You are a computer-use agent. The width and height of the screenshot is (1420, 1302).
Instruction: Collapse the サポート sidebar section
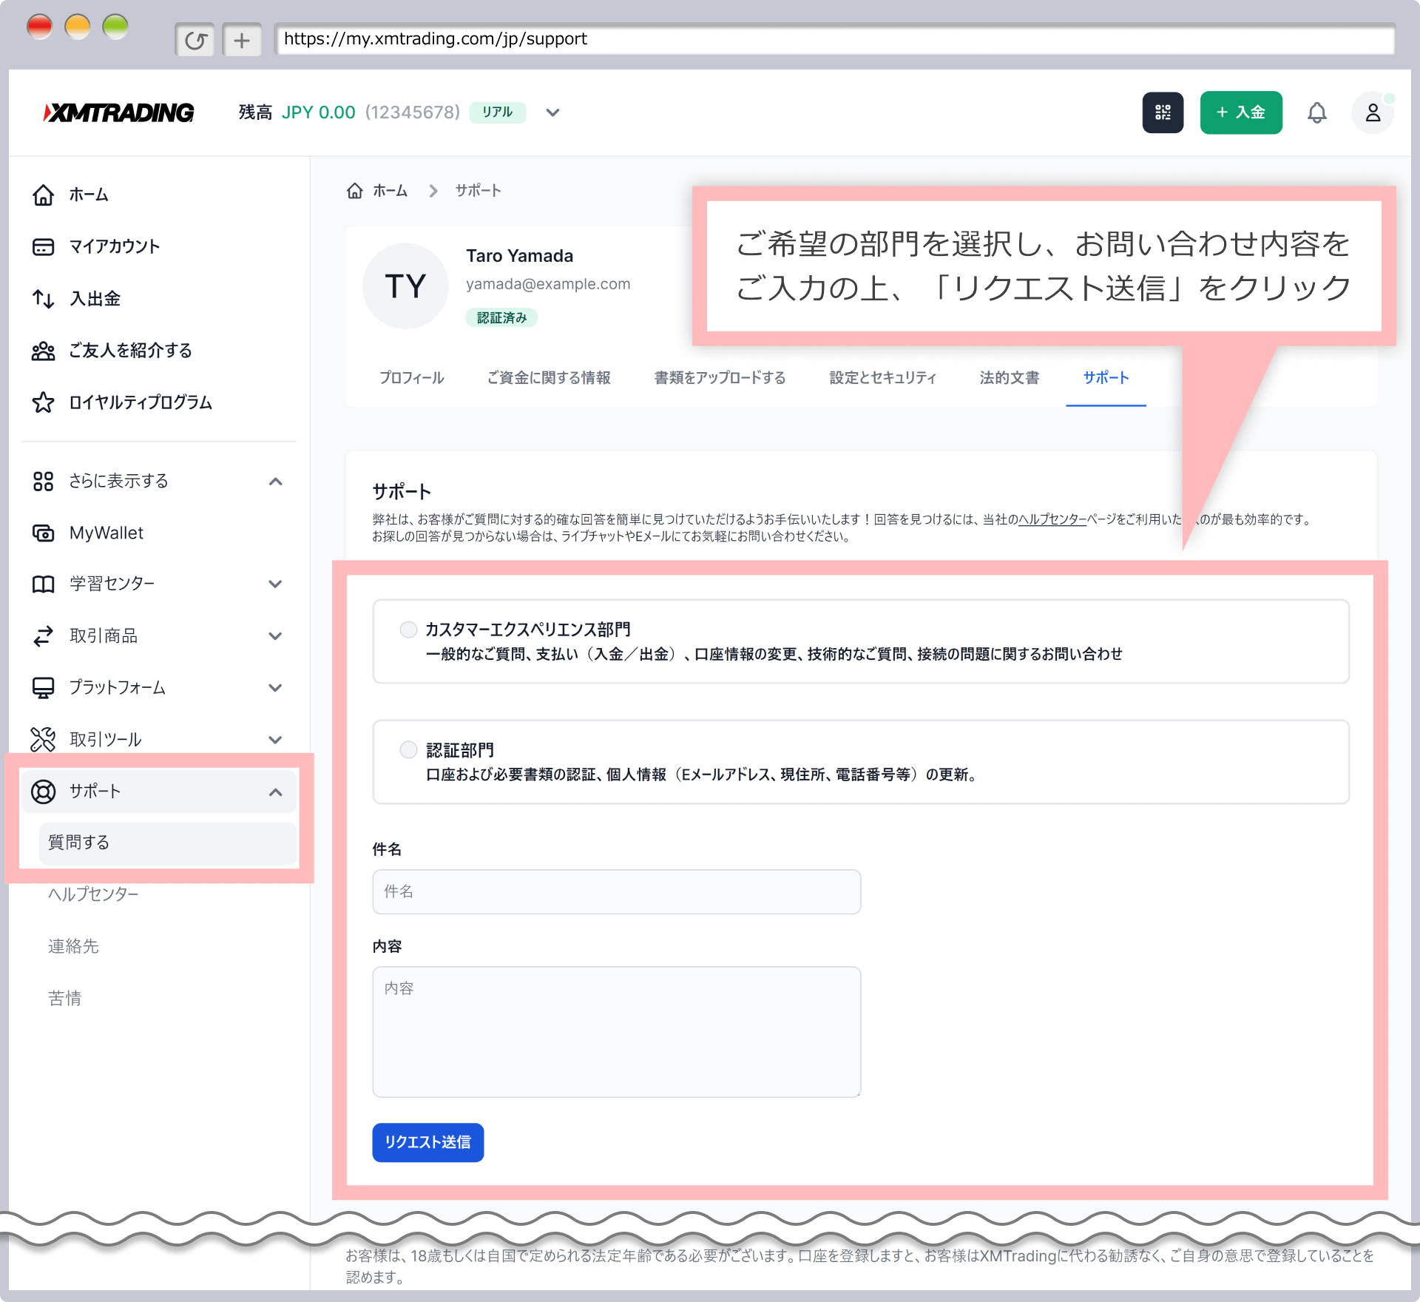tap(275, 792)
